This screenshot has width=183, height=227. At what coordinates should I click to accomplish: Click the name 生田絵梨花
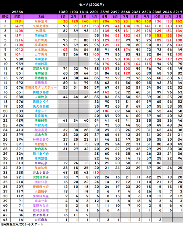(41, 196)
